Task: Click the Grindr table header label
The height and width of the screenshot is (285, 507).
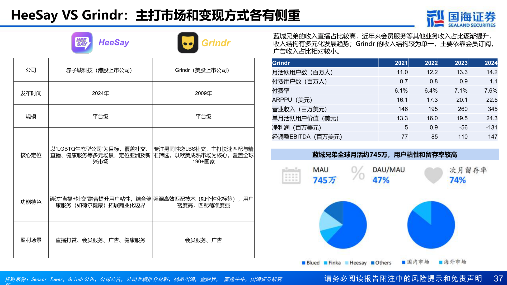Action: [x=281, y=63]
